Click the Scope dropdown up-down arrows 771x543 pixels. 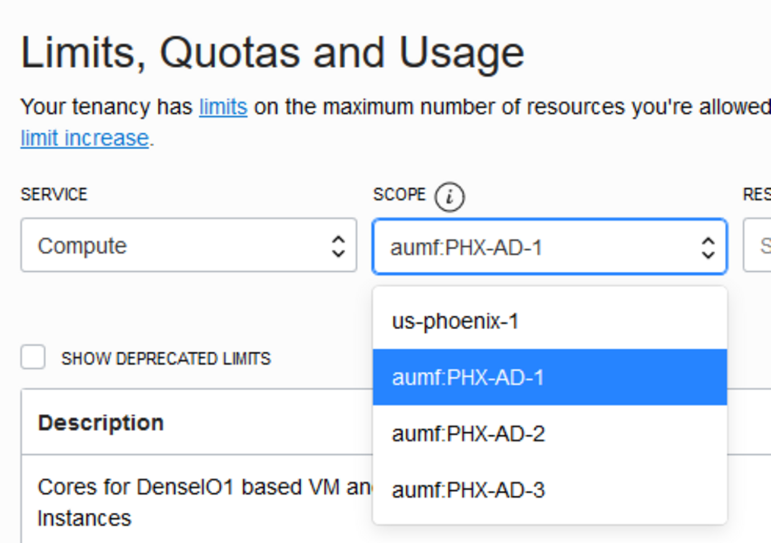click(708, 248)
